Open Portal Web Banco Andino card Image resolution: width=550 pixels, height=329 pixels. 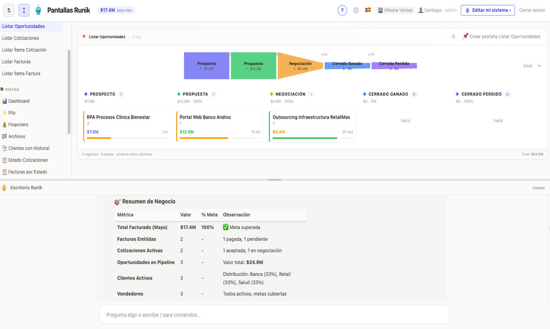(x=220, y=126)
